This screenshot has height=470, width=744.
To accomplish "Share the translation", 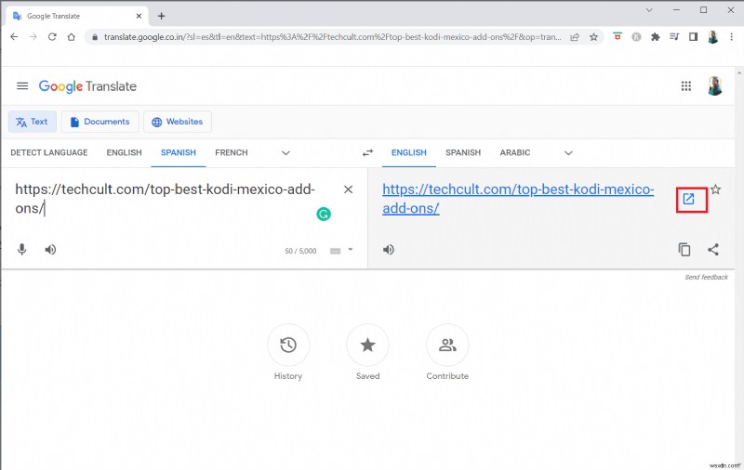I will 713,249.
